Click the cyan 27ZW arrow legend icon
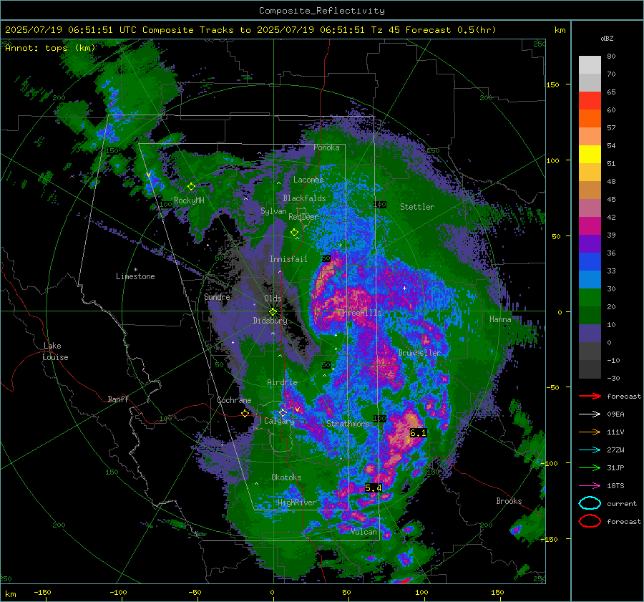The width and height of the screenshot is (644, 602). (590, 450)
